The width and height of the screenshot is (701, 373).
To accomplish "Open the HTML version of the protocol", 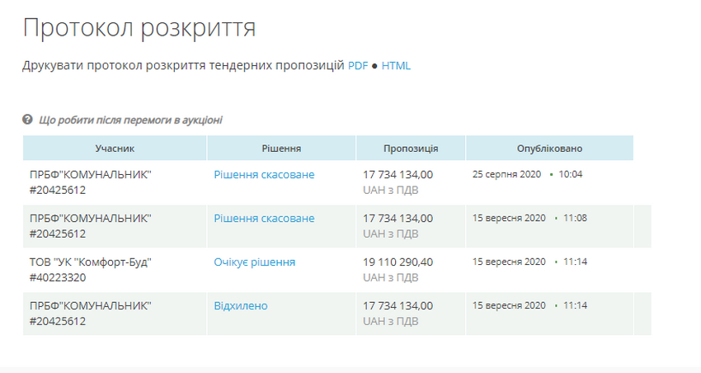I will click(x=396, y=66).
